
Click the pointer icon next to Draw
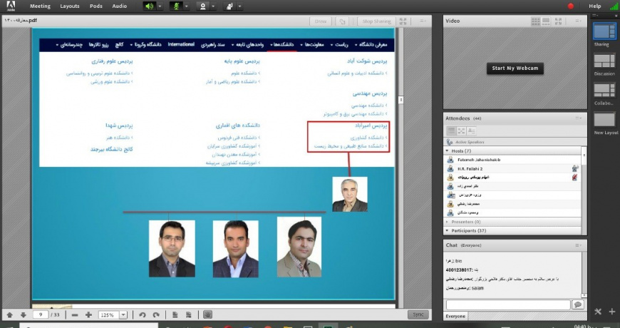[341, 21]
